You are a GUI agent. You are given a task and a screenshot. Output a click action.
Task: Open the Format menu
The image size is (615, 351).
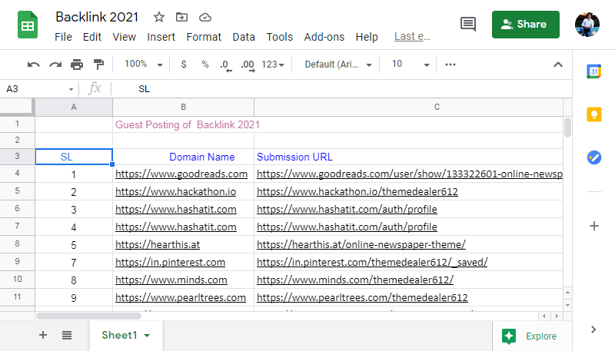point(204,37)
